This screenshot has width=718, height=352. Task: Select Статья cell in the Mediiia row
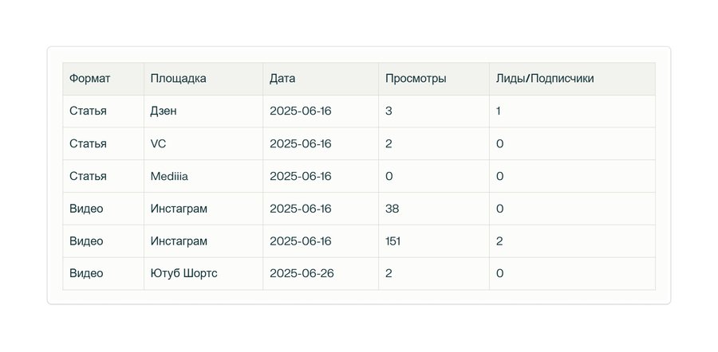[88, 176]
